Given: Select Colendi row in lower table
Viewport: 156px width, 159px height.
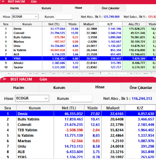Looking at the screenshot, I should [78, 125].
